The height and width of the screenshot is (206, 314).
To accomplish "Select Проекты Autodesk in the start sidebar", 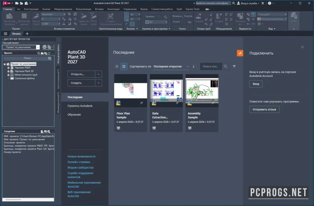I will tap(80, 106).
